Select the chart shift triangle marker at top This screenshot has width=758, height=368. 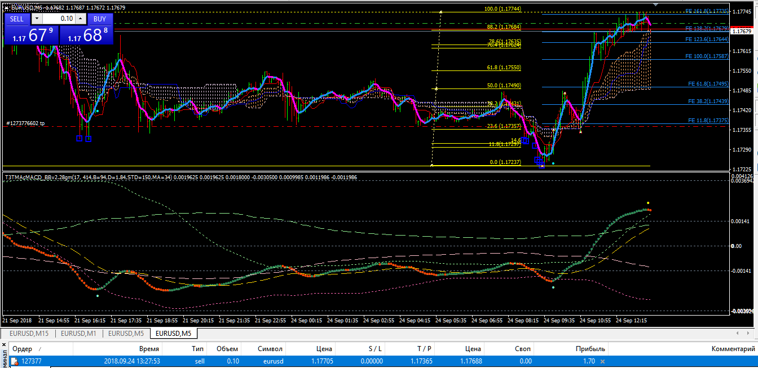[x=655, y=5]
